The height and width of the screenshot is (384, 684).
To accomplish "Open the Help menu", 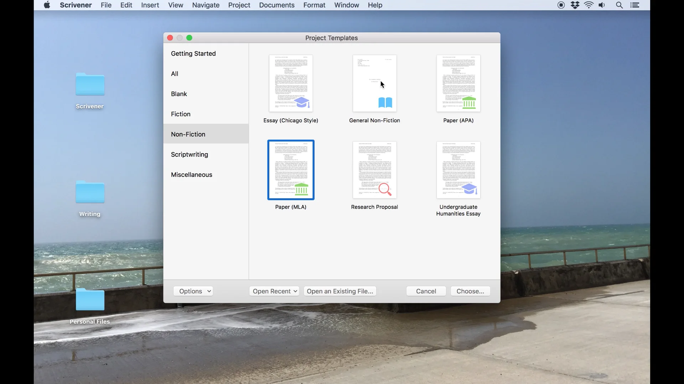I will point(375,5).
